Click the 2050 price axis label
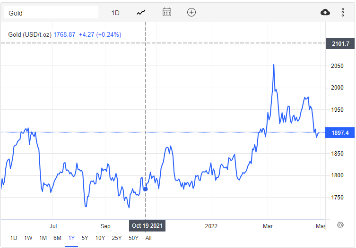Viewport: 356px width, 248px height. coord(337,66)
